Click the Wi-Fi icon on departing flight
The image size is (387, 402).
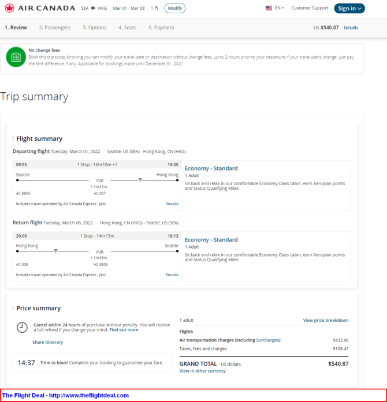(x=140, y=180)
